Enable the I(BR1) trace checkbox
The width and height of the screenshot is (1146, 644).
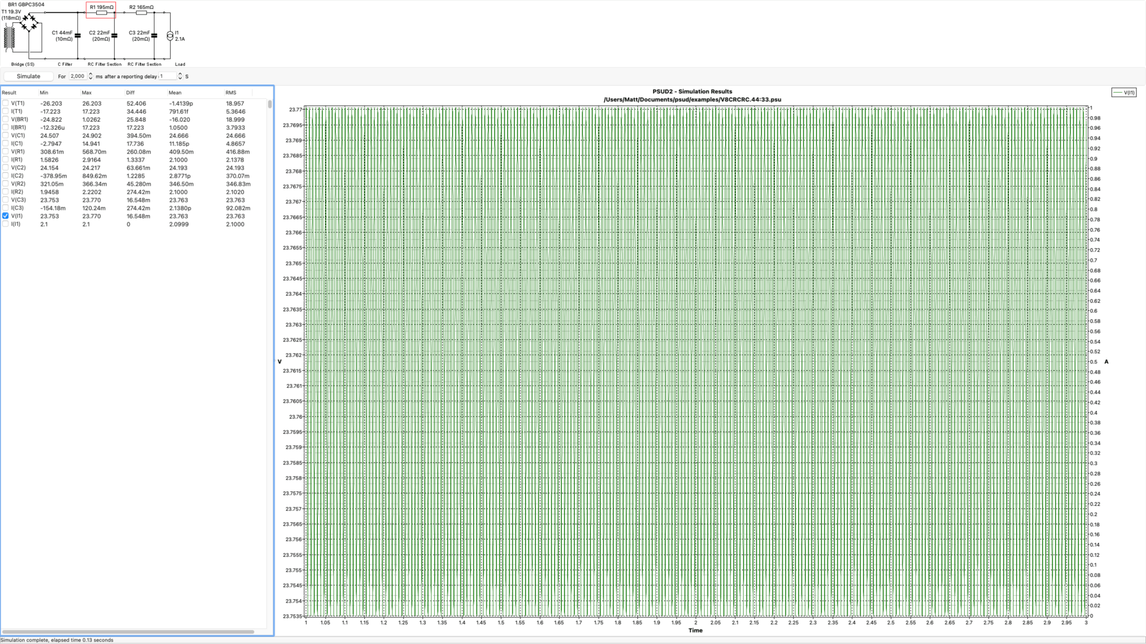click(6, 127)
